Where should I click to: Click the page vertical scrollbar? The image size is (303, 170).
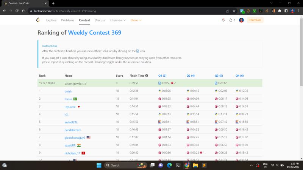click(x=301, y=52)
